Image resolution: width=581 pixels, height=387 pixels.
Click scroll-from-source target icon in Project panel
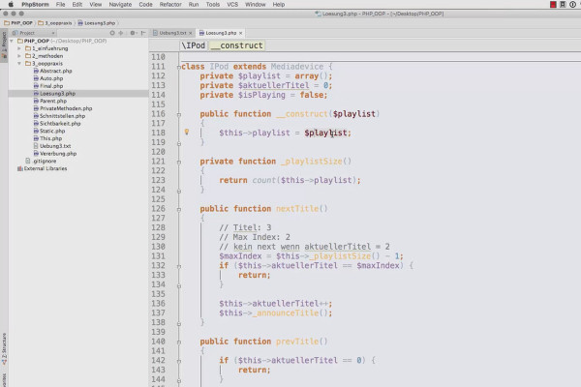[112, 33]
